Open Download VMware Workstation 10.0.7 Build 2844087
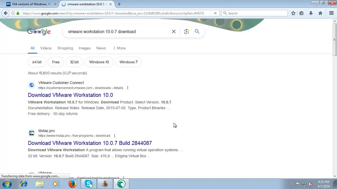The width and height of the screenshot is (337, 189). (90, 143)
